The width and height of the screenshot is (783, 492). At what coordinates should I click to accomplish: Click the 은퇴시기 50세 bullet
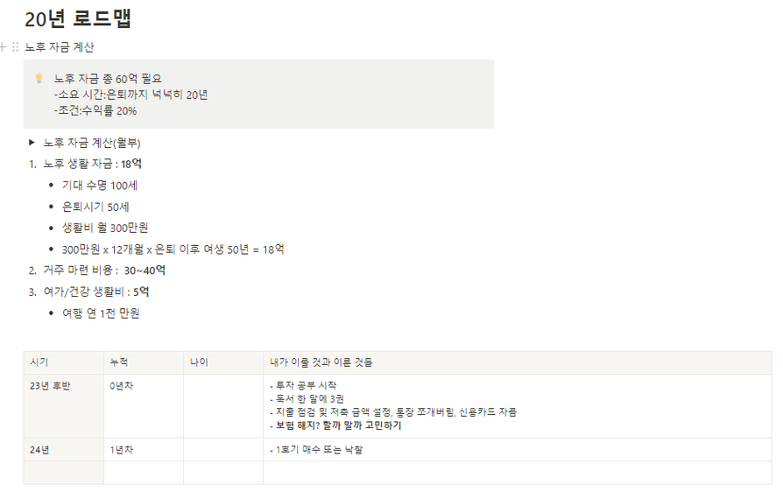(95, 207)
